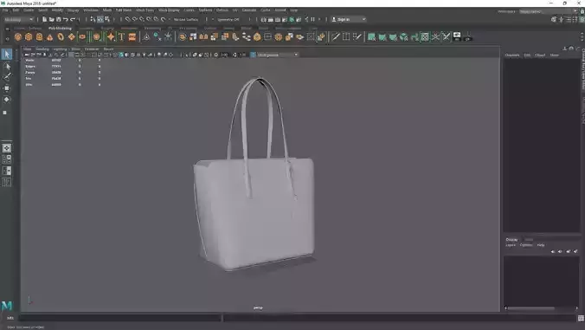This screenshot has width=585, height=330.
Task: Open Layers menu in Layer Editor
Action: click(510, 245)
